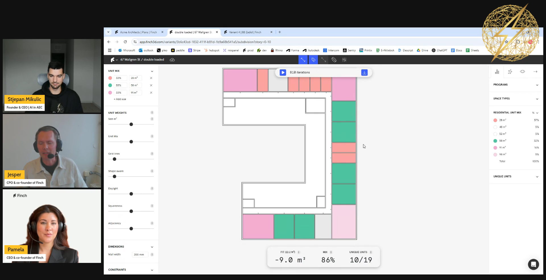Expand the Unique Units section
Screen dimensions: 546x280
click(537, 177)
